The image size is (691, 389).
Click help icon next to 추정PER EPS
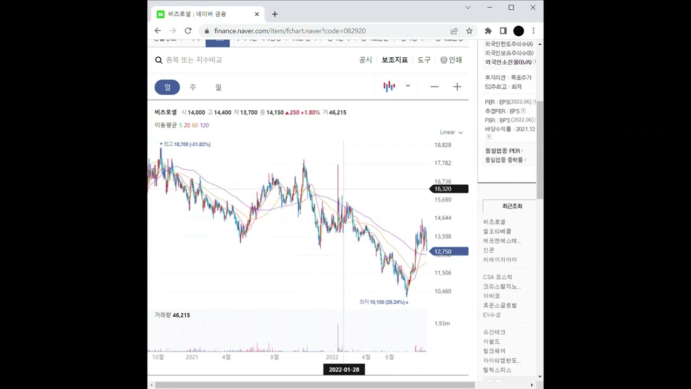pos(523,111)
